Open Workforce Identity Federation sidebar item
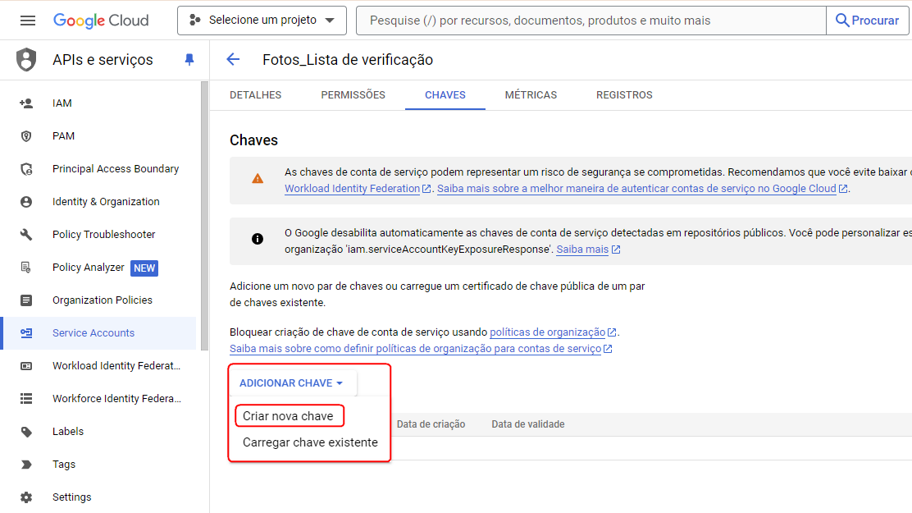Viewport: 912px width, 513px height. [x=117, y=399]
